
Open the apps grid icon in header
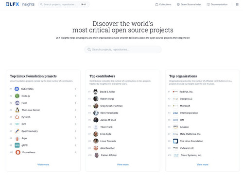point(237,4)
